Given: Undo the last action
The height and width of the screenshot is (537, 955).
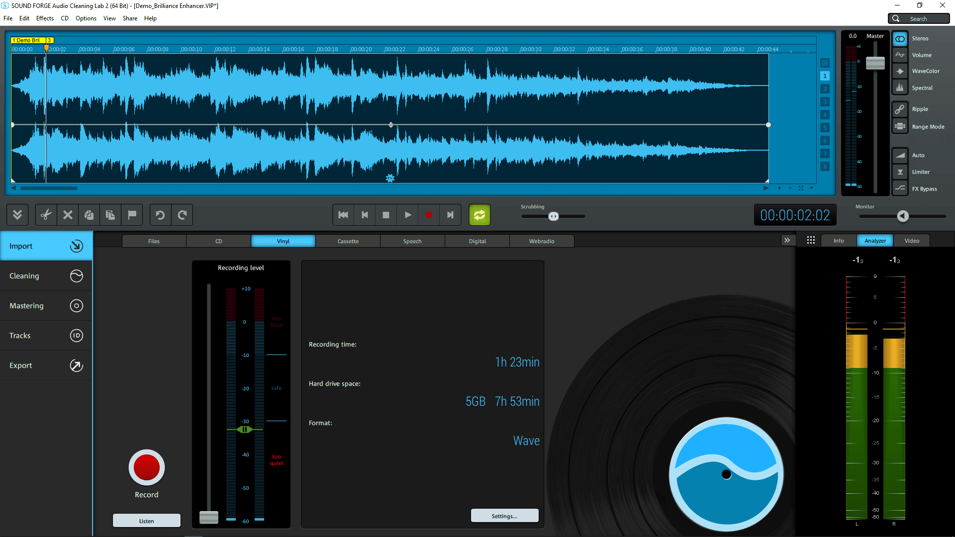Looking at the screenshot, I should (x=160, y=215).
